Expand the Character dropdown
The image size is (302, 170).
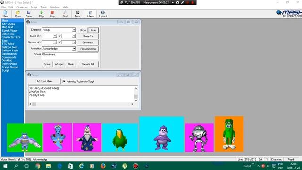pyautogui.click(x=74, y=30)
